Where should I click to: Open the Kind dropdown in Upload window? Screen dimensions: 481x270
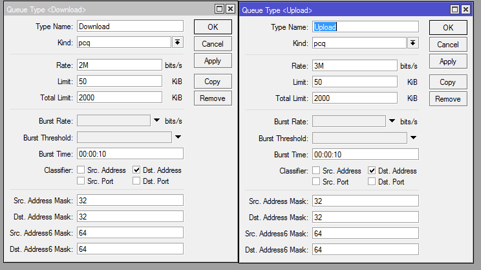(413, 43)
